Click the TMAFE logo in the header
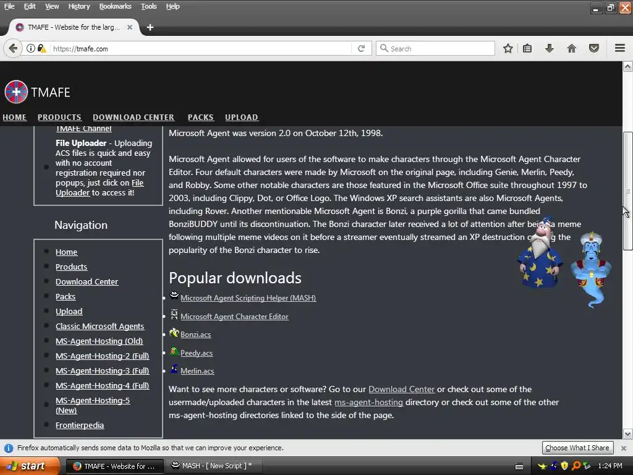 click(37, 92)
